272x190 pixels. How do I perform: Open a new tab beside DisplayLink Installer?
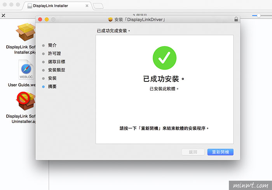[x=98, y=6]
